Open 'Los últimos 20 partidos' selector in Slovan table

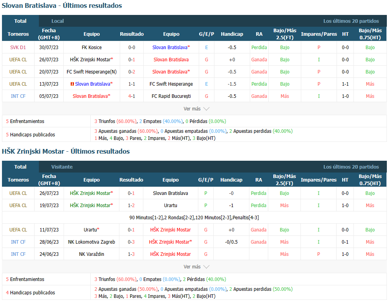point(351,21)
